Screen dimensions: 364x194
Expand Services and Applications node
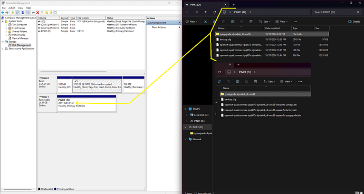tap(3, 48)
